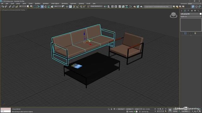202x113 pixels.
Task: Select the Unlink Selection tool
Action: pyautogui.click(x=13, y=7)
